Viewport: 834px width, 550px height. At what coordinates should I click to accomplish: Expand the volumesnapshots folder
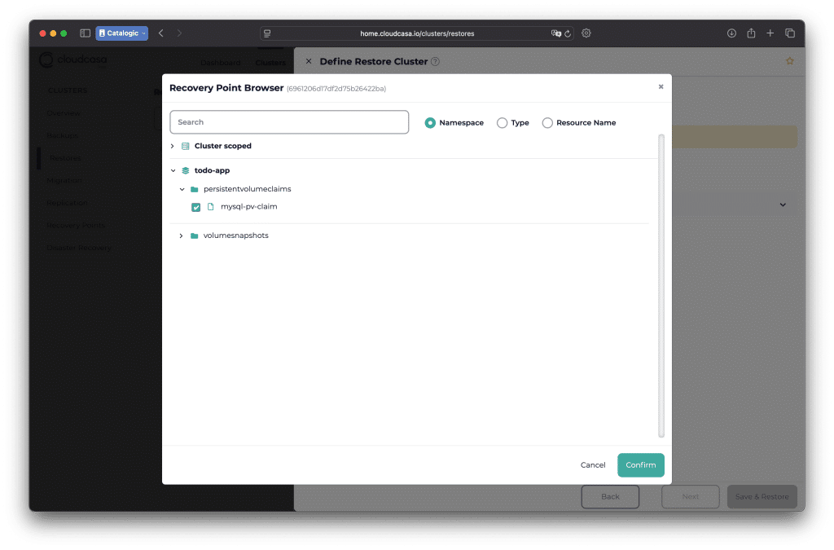click(182, 235)
